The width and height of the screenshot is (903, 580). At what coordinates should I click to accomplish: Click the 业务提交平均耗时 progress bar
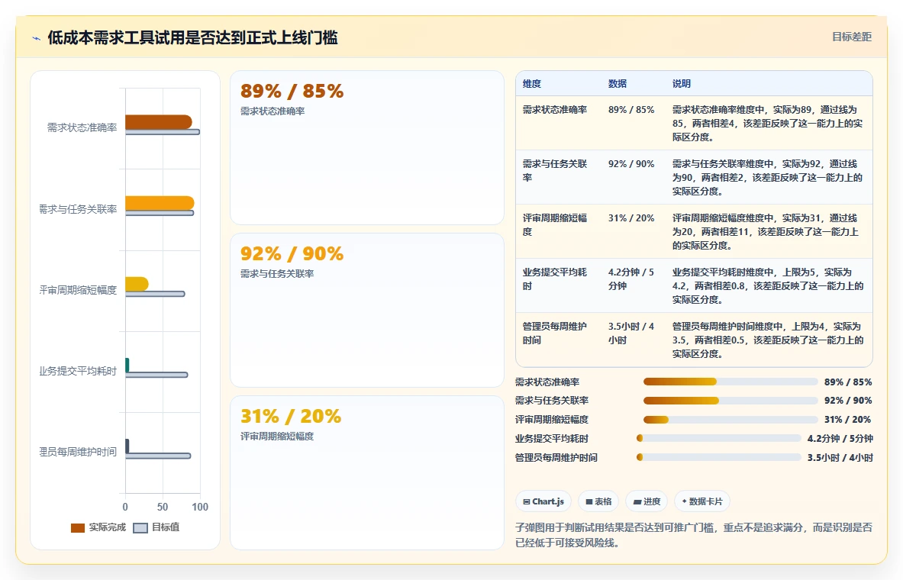718,438
